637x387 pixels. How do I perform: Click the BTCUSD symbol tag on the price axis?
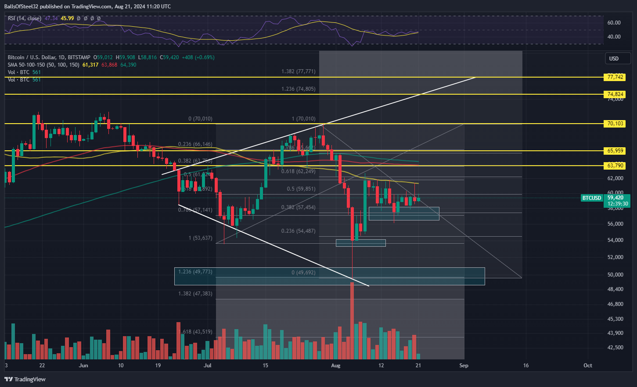[x=591, y=198]
